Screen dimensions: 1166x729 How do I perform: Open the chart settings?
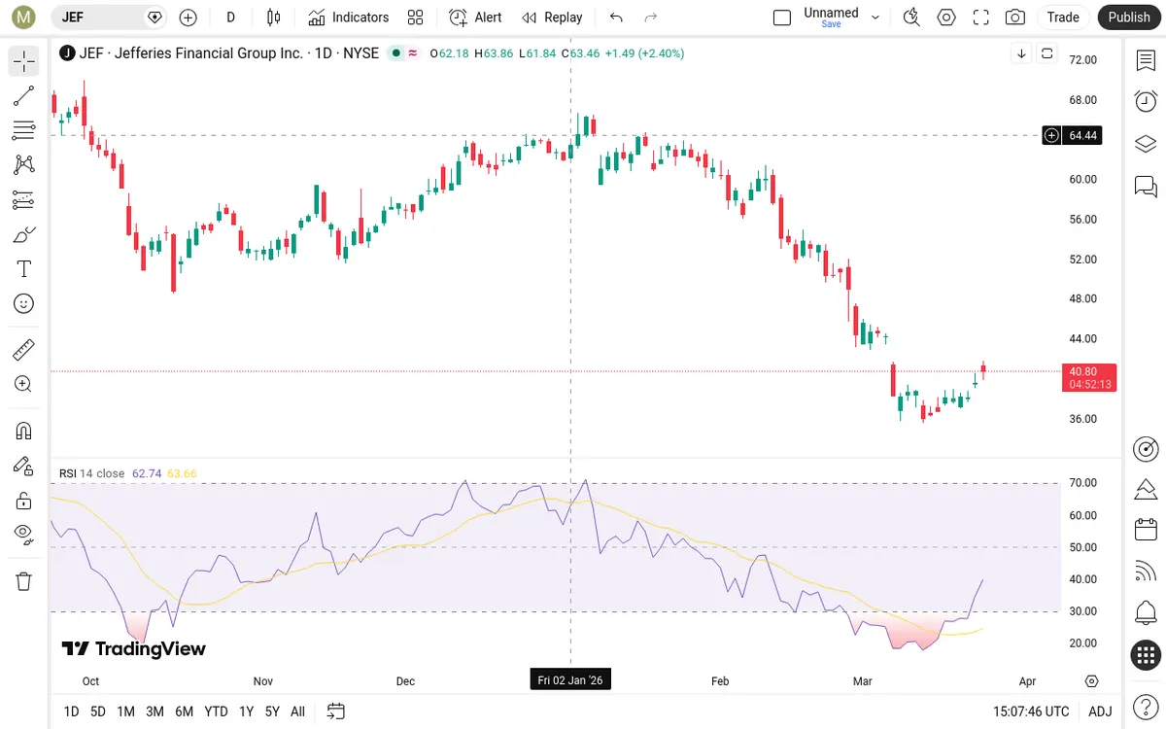(x=946, y=17)
